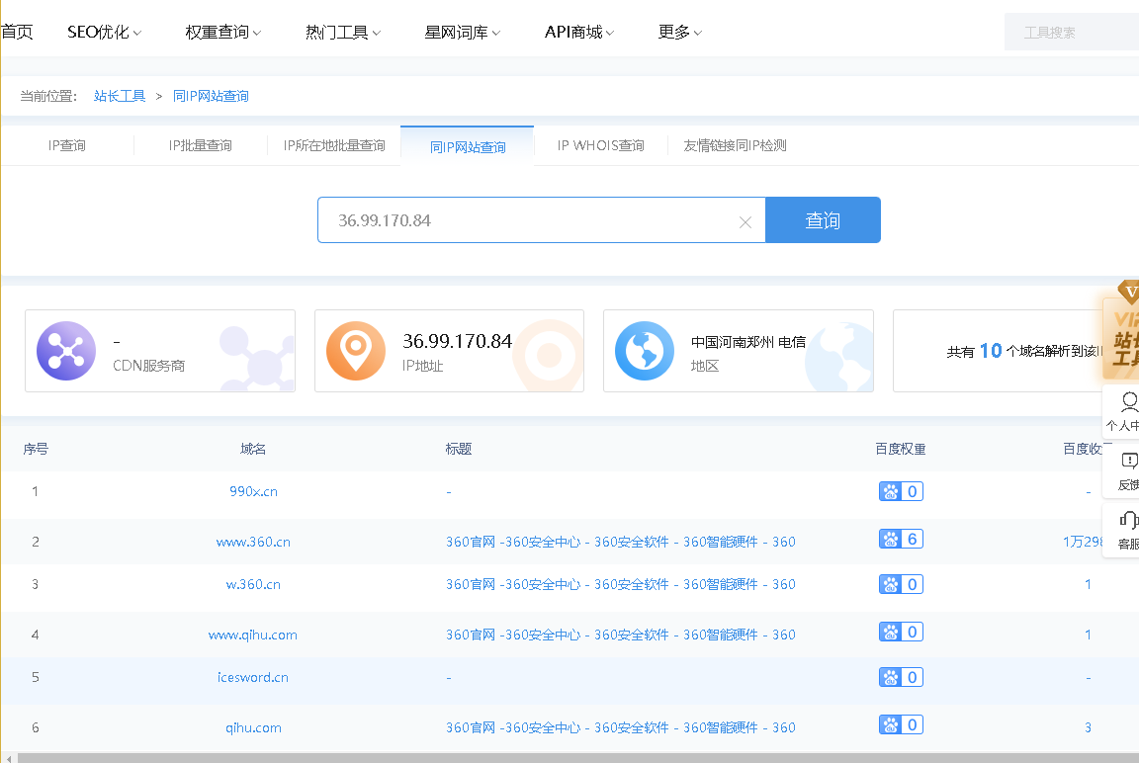Select the 同IP网站查询 tab
This screenshot has width=1139, height=763.
coord(468,146)
